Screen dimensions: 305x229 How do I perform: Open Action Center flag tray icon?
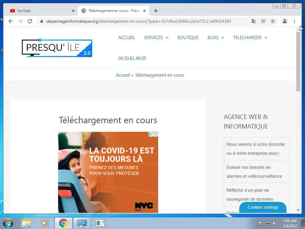pyautogui.click(x=260, y=223)
